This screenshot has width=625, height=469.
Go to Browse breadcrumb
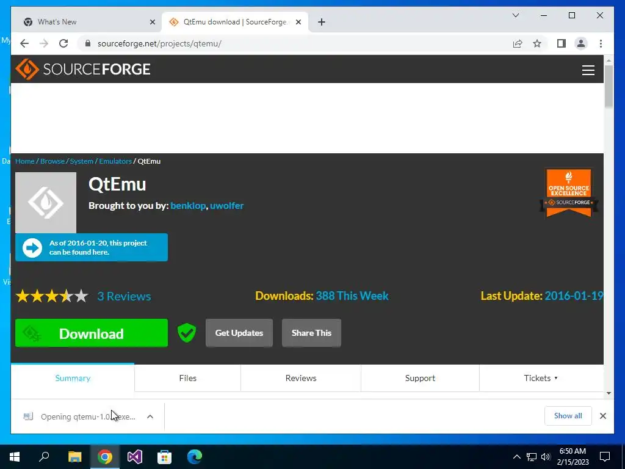coord(52,161)
